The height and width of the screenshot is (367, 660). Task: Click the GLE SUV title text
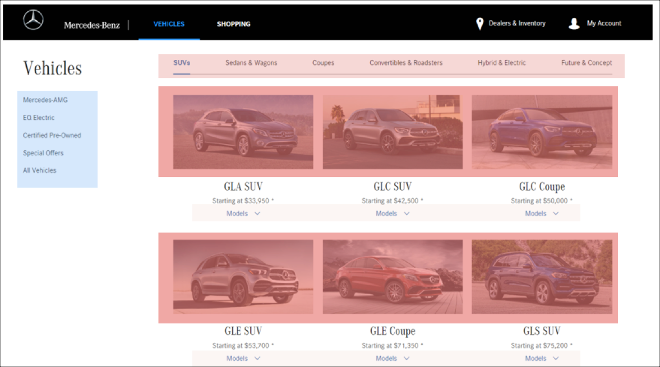(243, 331)
